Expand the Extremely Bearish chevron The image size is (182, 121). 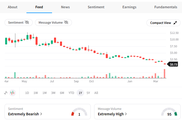pyautogui.click(x=41, y=114)
